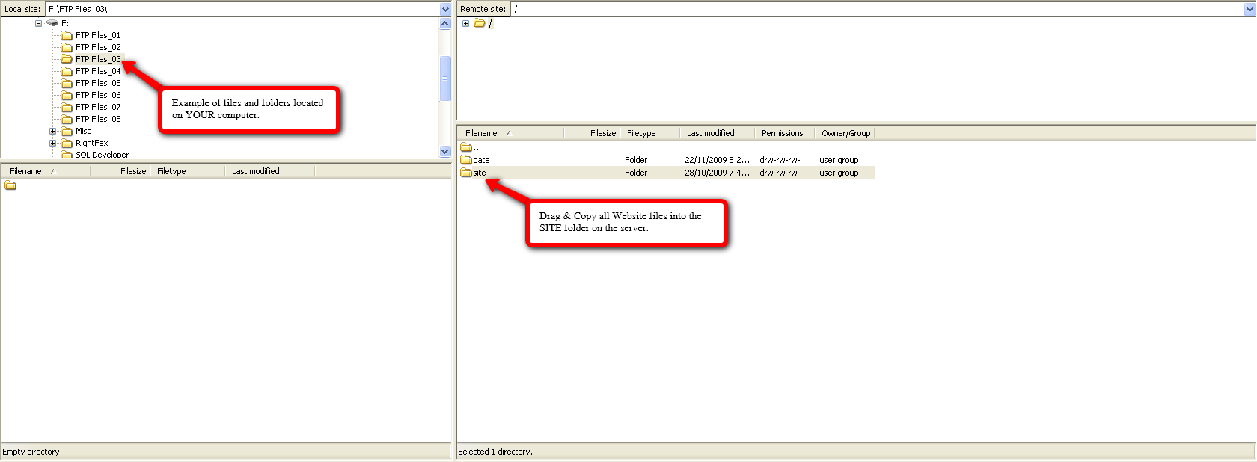
Task: Select the FTP Files_05 folder in local tree
Action: pos(97,83)
